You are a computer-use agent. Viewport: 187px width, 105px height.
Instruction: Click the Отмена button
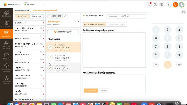pos(104,91)
